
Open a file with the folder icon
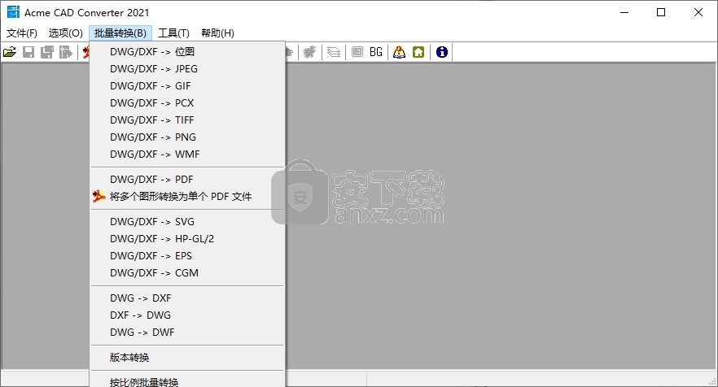coord(10,52)
